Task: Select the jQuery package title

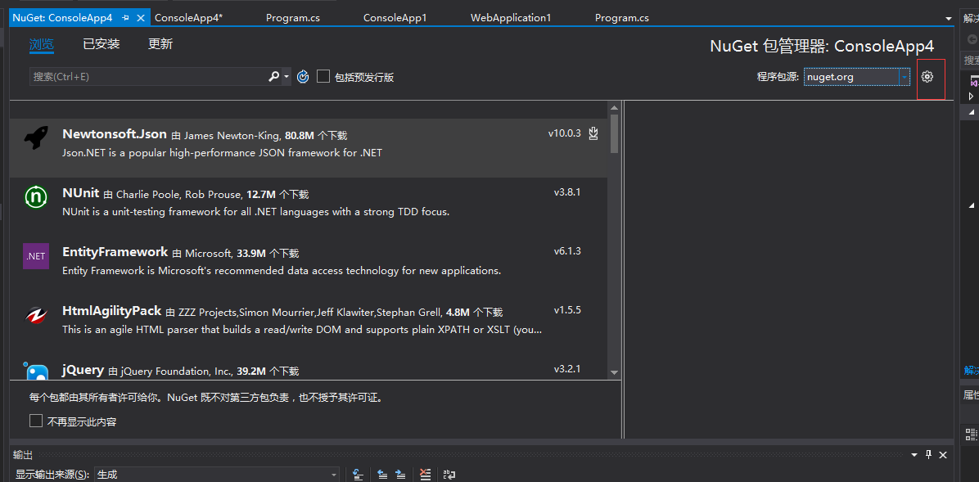Action: click(83, 369)
